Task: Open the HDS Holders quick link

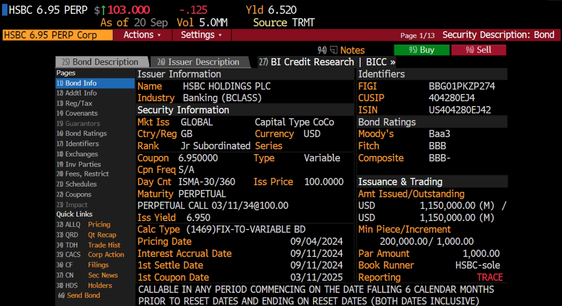Action: [x=84, y=285]
